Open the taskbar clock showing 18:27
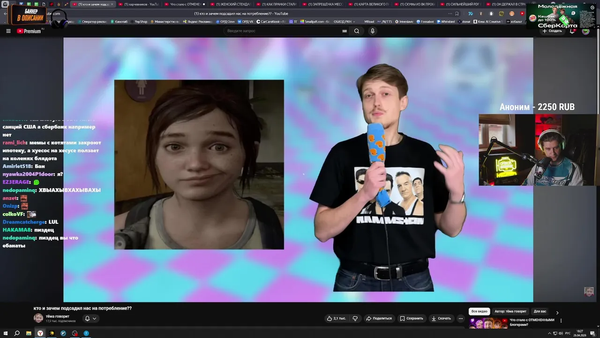600x338 pixels. 580,333
